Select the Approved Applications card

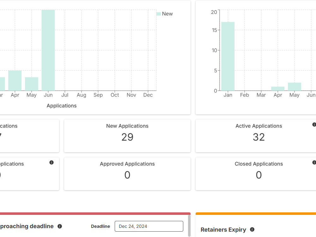127,174
